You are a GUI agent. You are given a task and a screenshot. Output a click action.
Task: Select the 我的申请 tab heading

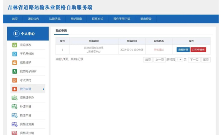pos(61,31)
